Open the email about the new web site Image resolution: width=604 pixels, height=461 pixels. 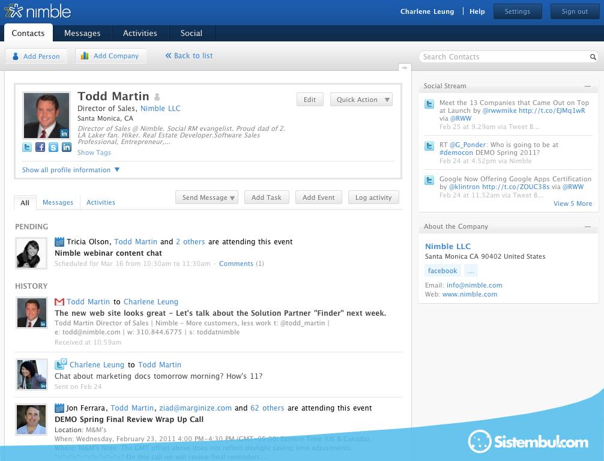[220, 313]
